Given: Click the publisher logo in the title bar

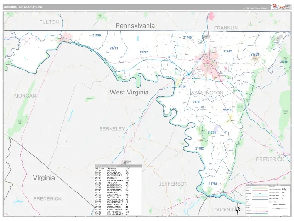Looking at the screenshot, I should coord(278,7).
